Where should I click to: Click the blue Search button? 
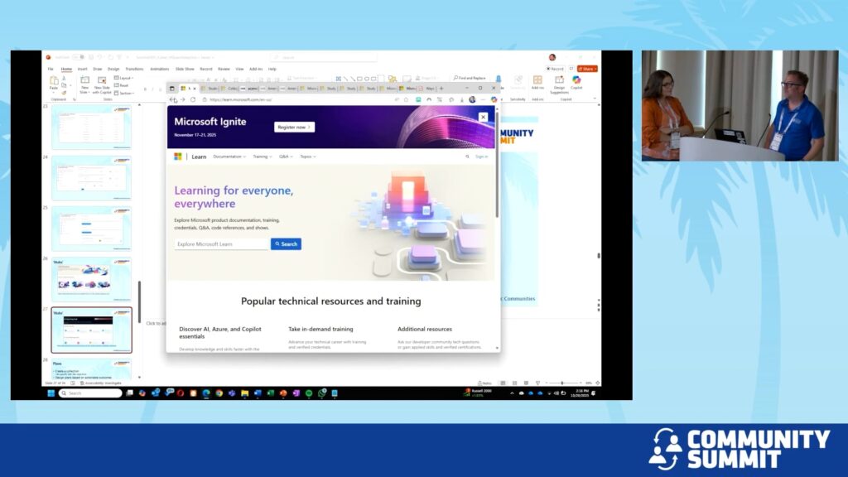(x=286, y=244)
